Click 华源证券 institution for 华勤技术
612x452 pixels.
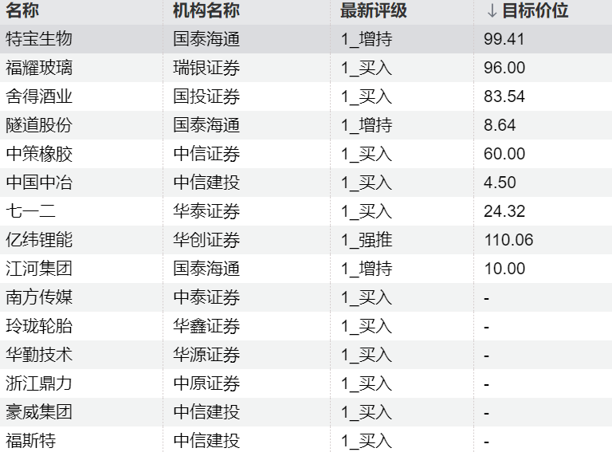pyautogui.click(x=206, y=355)
